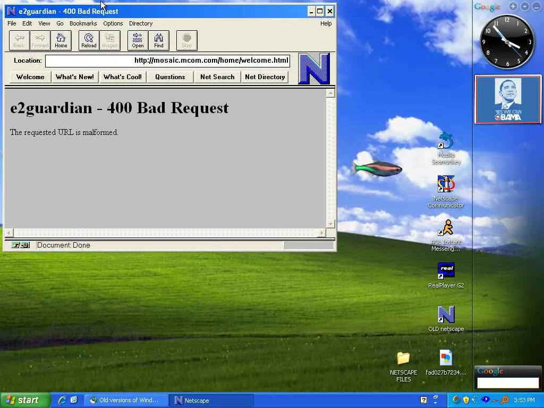Click the Location URL field
Viewport: 544px width, 408px height.
coord(167,61)
